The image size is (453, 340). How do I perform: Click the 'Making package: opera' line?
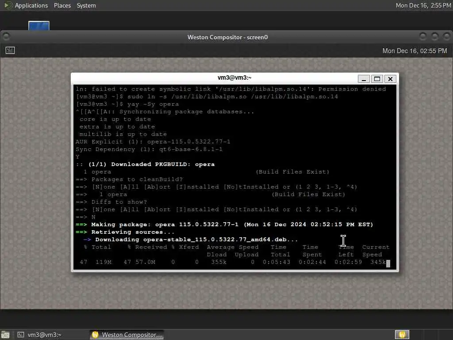pyautogui.click(x=224, y=224)
